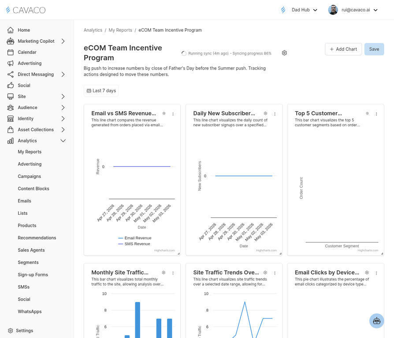Open settings icon on Email vs SMS Revenue chart
Image resolution: width=394 pixels, height=338 pixels.
(x=164, y=114)
